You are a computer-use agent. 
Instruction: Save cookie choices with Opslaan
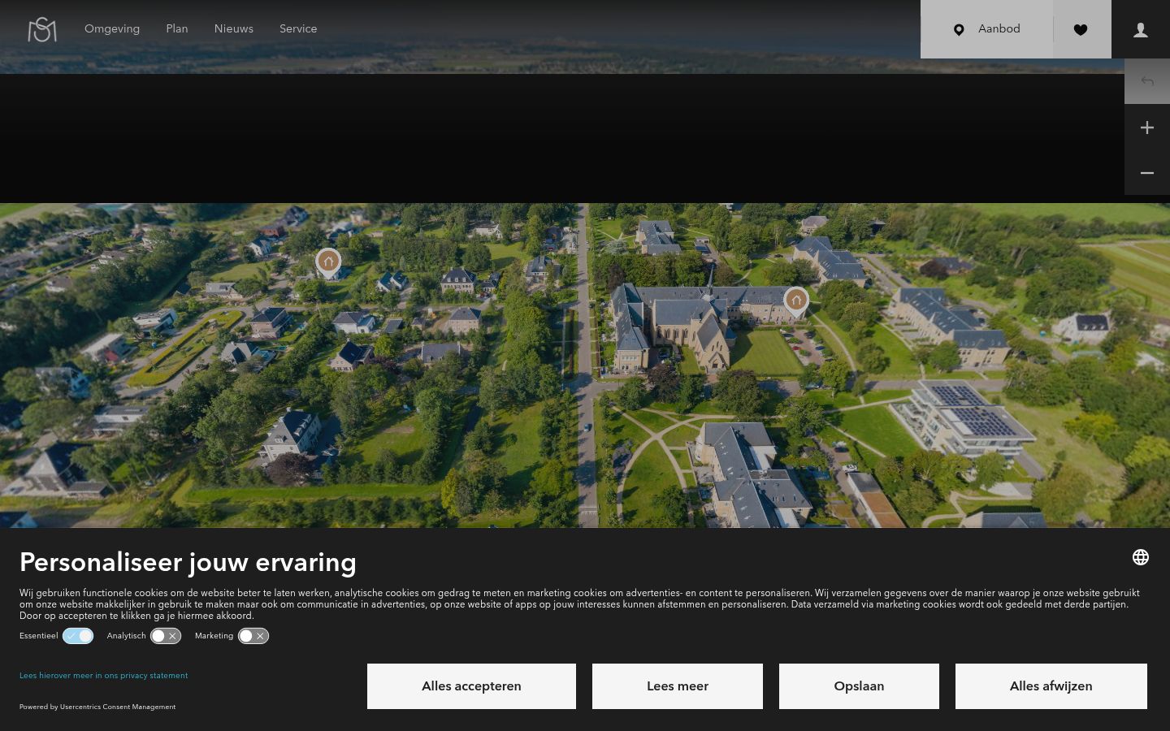tap(859, 686)
